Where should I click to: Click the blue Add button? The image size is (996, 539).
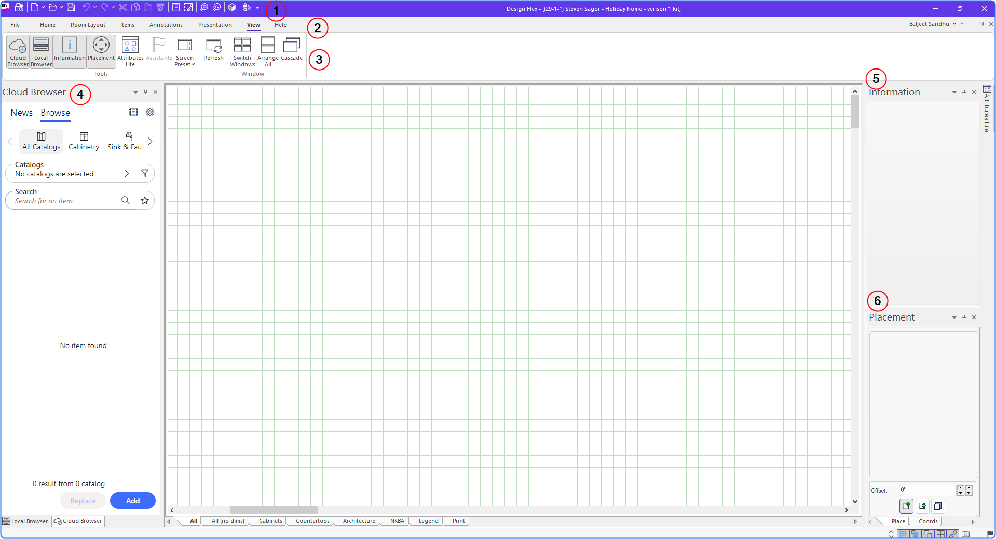(133, 501)
